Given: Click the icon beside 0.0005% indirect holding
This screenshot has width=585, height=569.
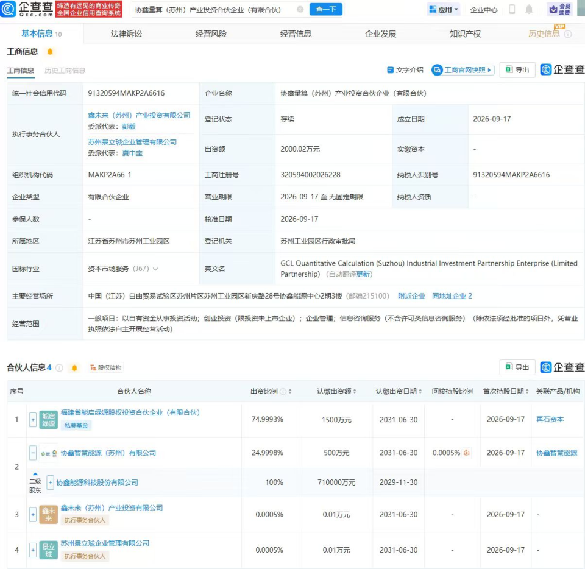Looking at the screenshot, I should (466, 453).
